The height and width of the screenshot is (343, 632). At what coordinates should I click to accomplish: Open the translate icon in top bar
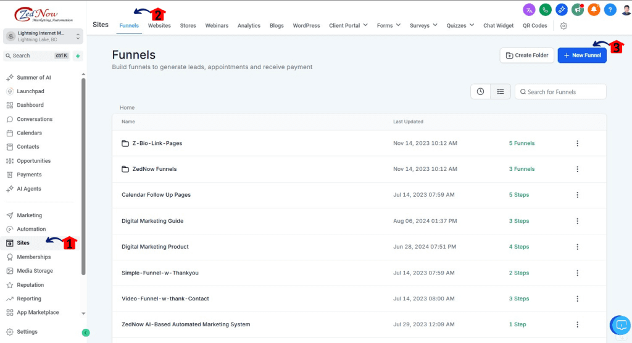[529, 10]
